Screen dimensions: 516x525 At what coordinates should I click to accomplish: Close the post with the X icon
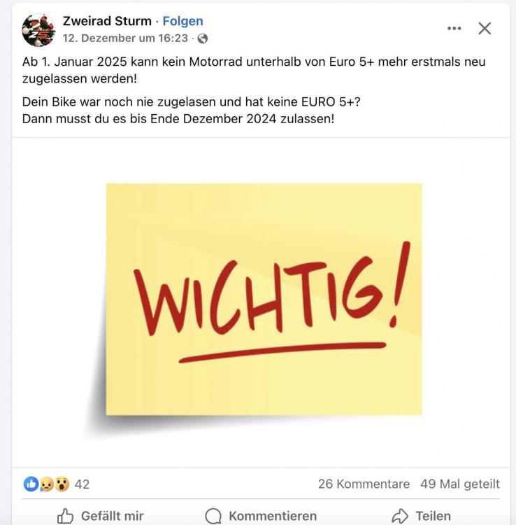pos(485,29)
